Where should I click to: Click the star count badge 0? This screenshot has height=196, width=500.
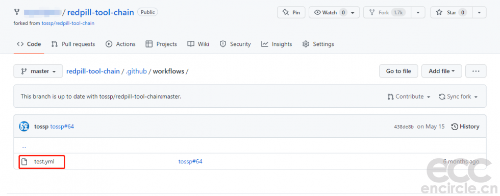[x=463, y=12]
